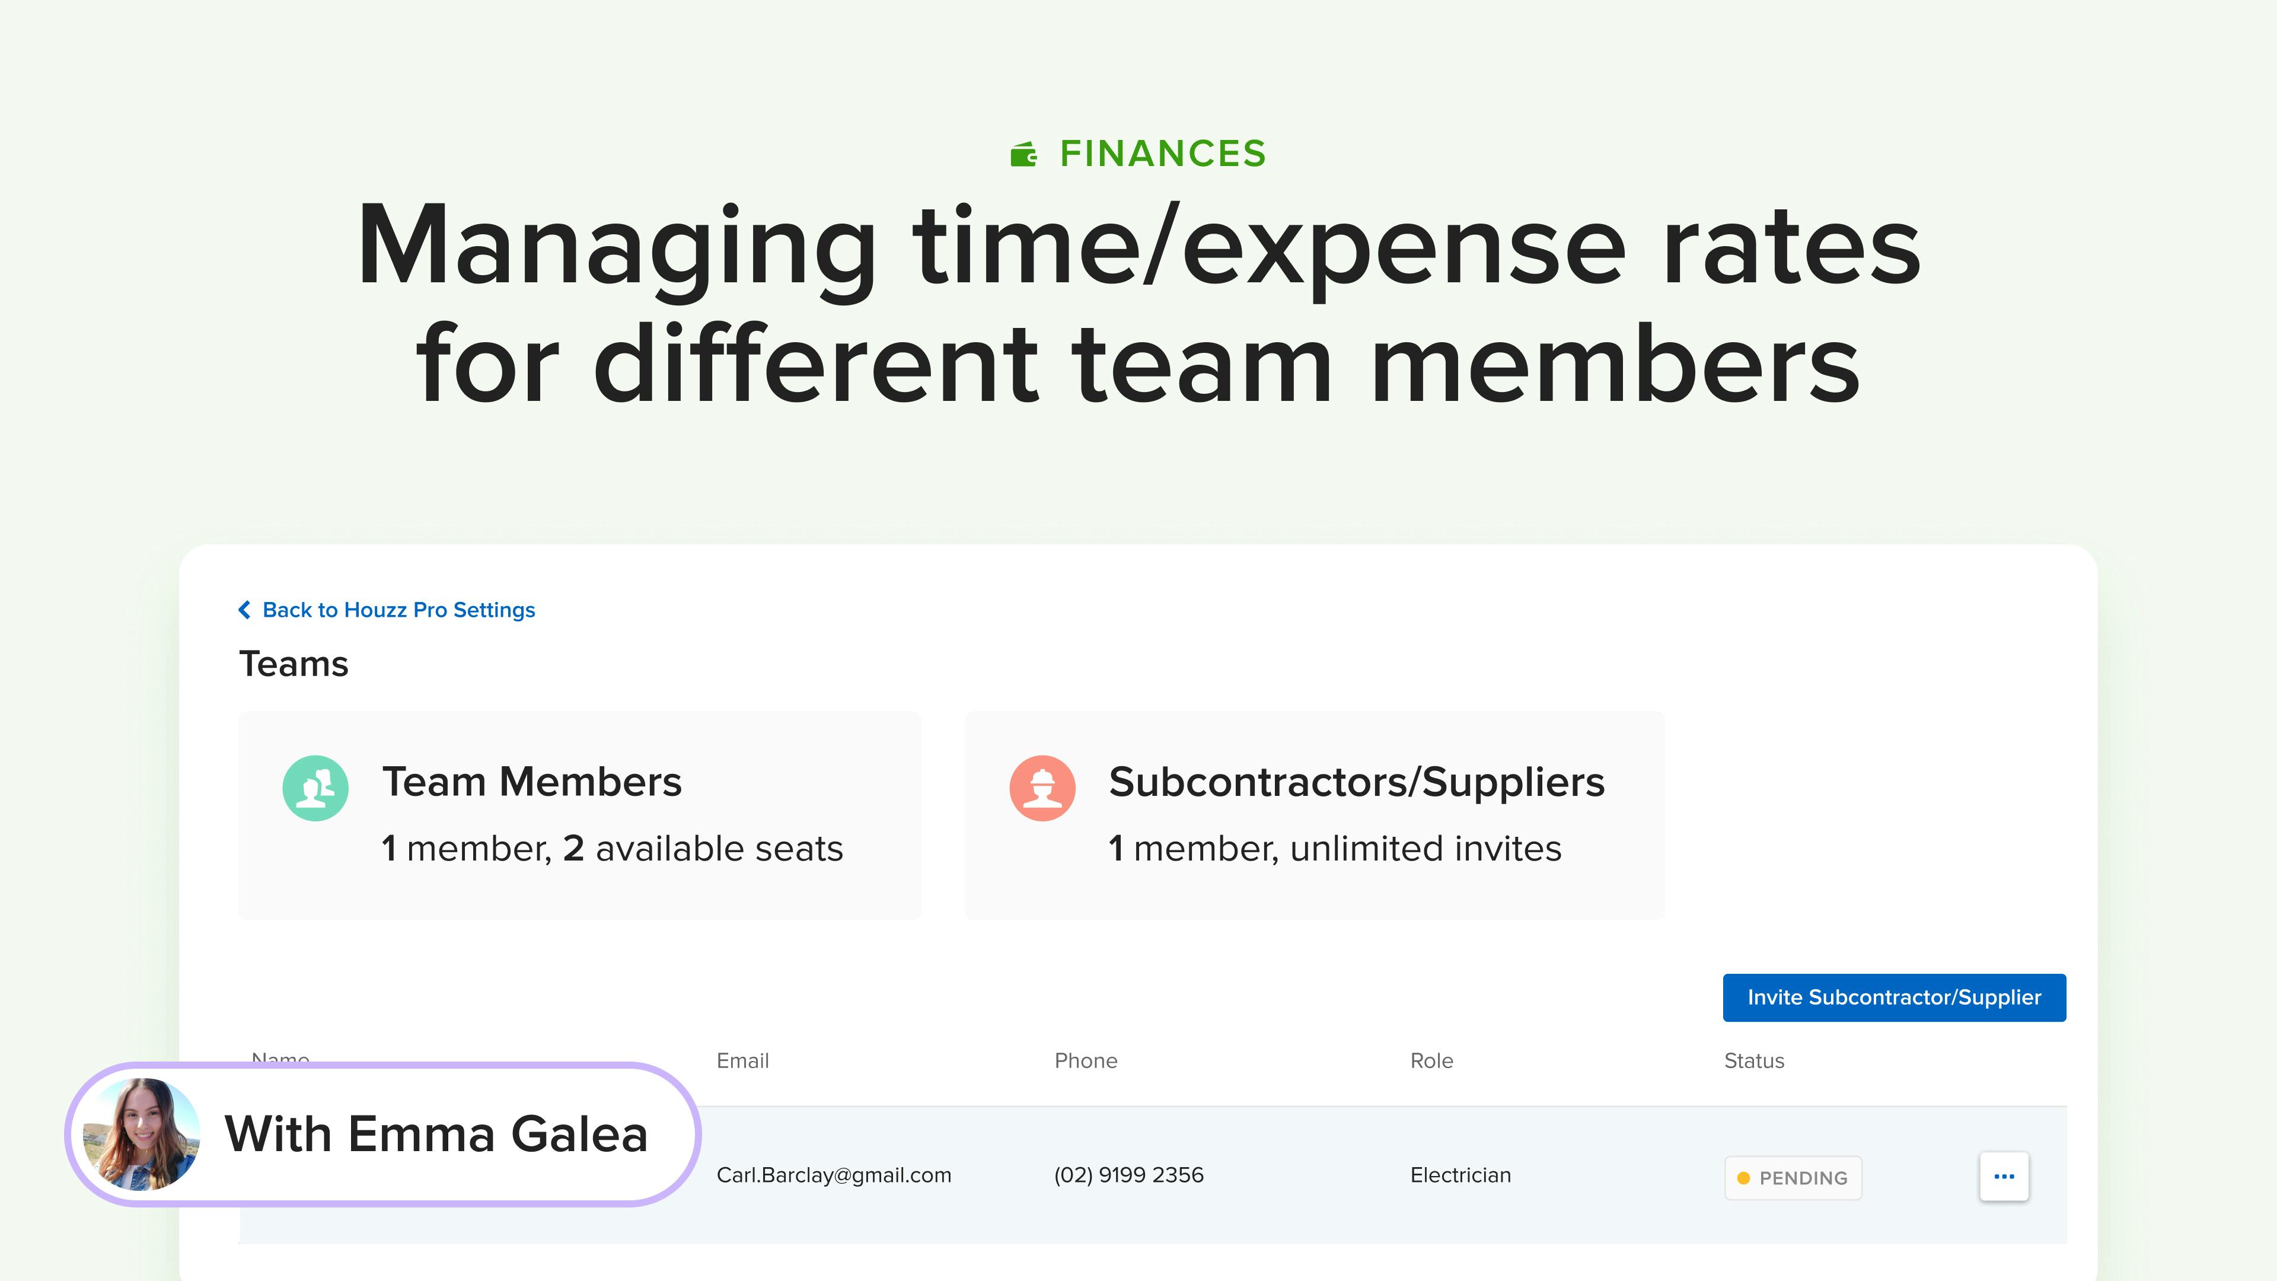Image resolution: width=2277 pixels, height=1281 pixels.
Task: Click the back chevron arrow icon
Action: point(245,610)
